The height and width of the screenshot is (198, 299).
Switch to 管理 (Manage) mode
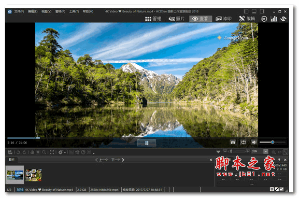pyautogui.click(x=153, y=19)
